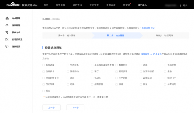The height and width of the screenshot is (113, 194).
Task: Click the 消息提醒 bell icon
Action: click(7, 25)
